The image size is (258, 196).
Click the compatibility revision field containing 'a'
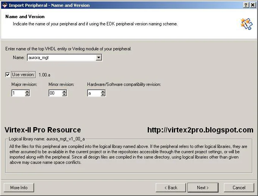(x=94, y=93)
